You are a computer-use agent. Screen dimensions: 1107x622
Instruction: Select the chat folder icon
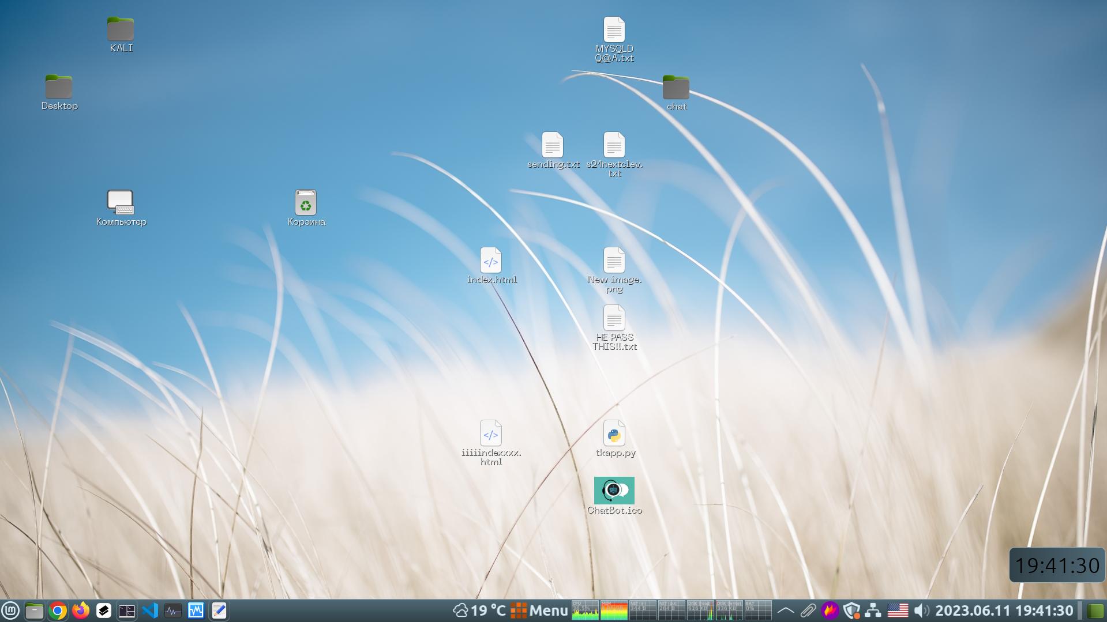[676, 93]
